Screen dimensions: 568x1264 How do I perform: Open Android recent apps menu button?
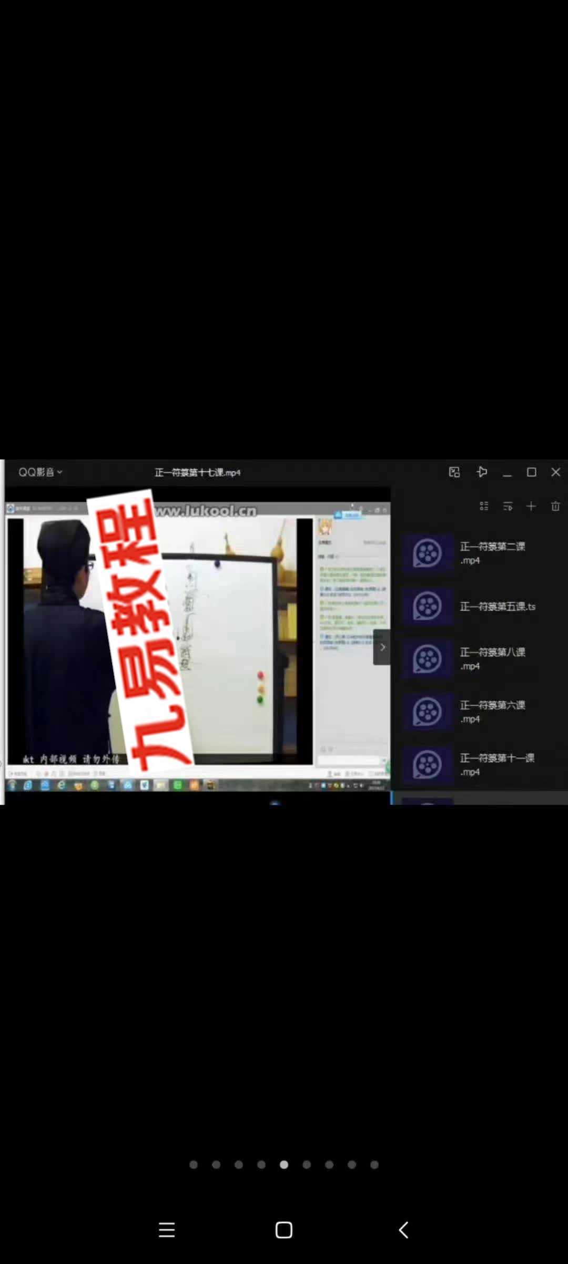pyautogui.click(x=167, y=1230)
